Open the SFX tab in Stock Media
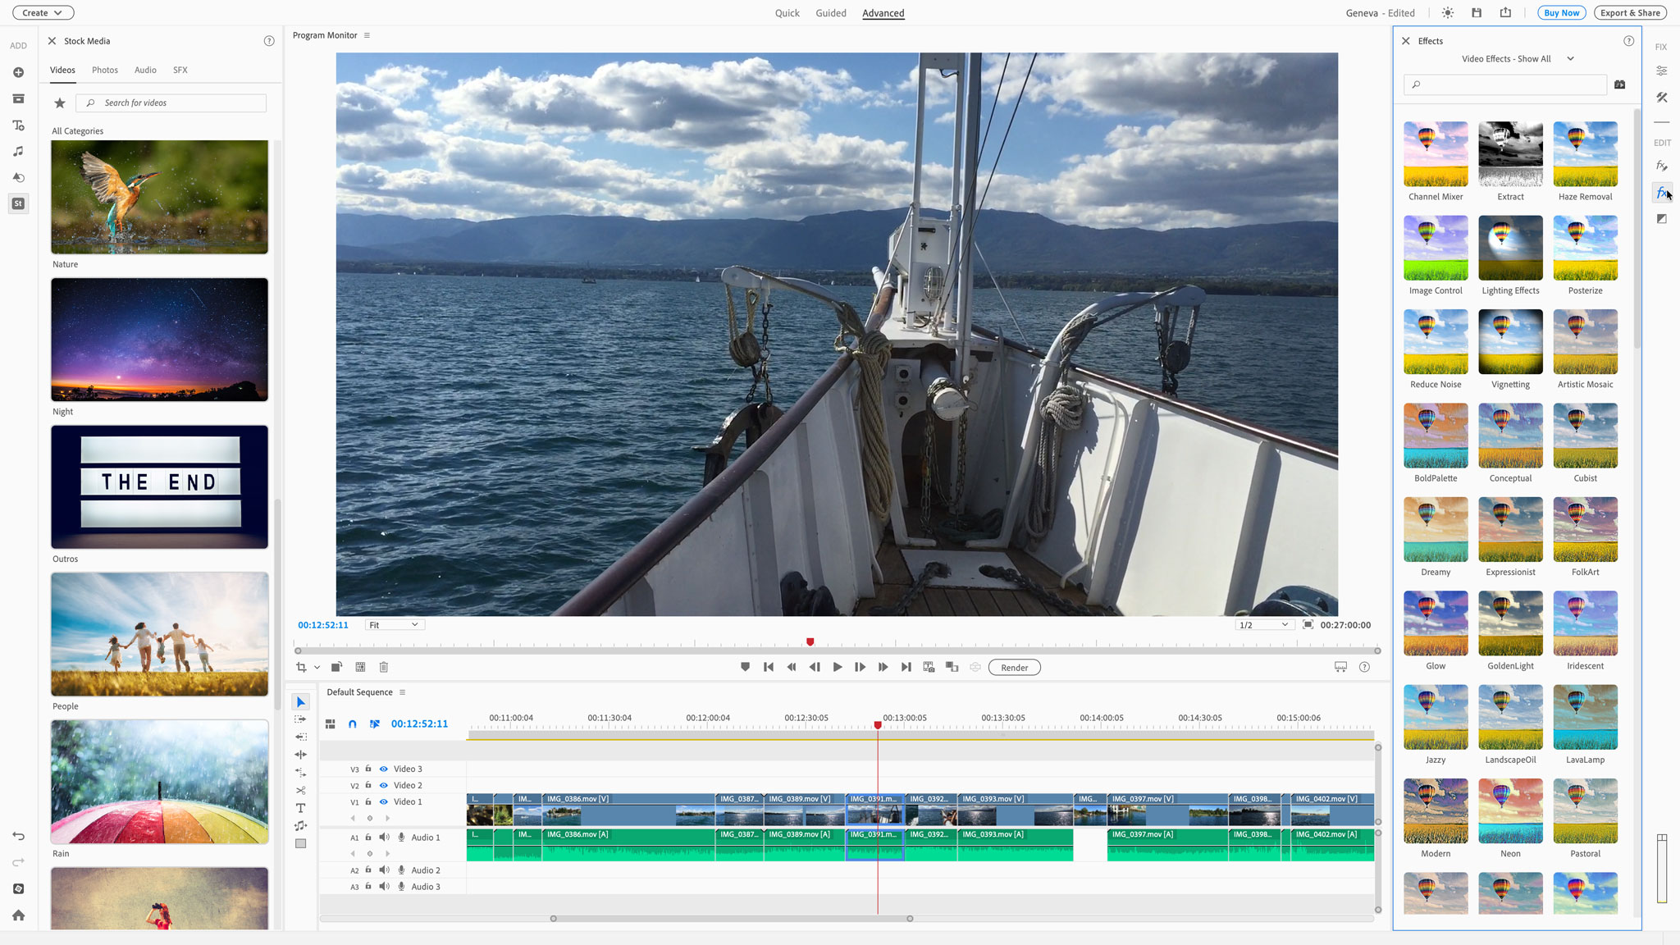Image resolution: width=1680 pixels, height=945 pixels. click(x=180, y=71)
